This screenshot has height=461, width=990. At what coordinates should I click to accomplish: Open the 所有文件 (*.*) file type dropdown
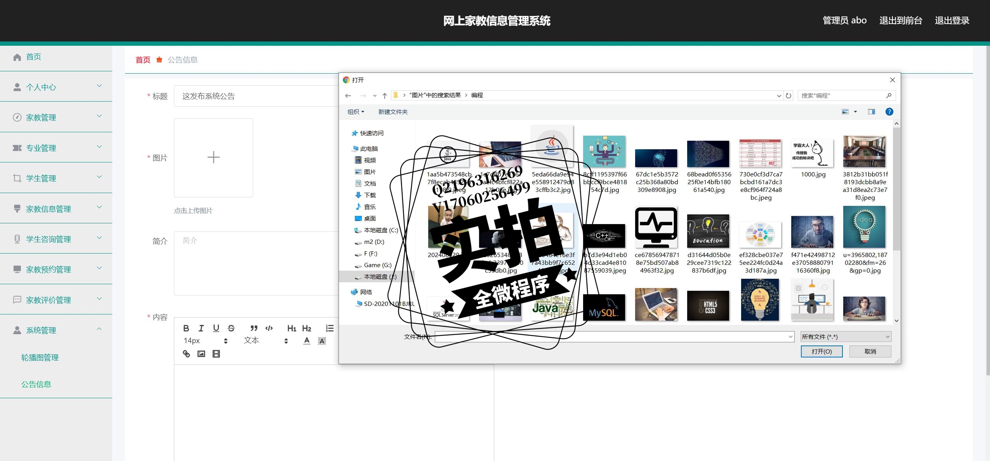[x=846, y=337]
